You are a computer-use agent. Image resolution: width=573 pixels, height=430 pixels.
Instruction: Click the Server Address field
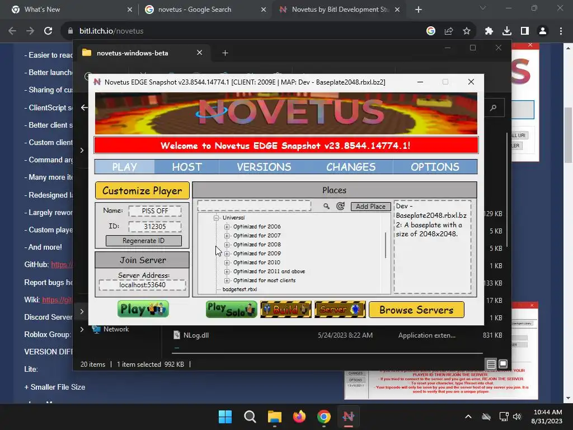pos(142,285)
